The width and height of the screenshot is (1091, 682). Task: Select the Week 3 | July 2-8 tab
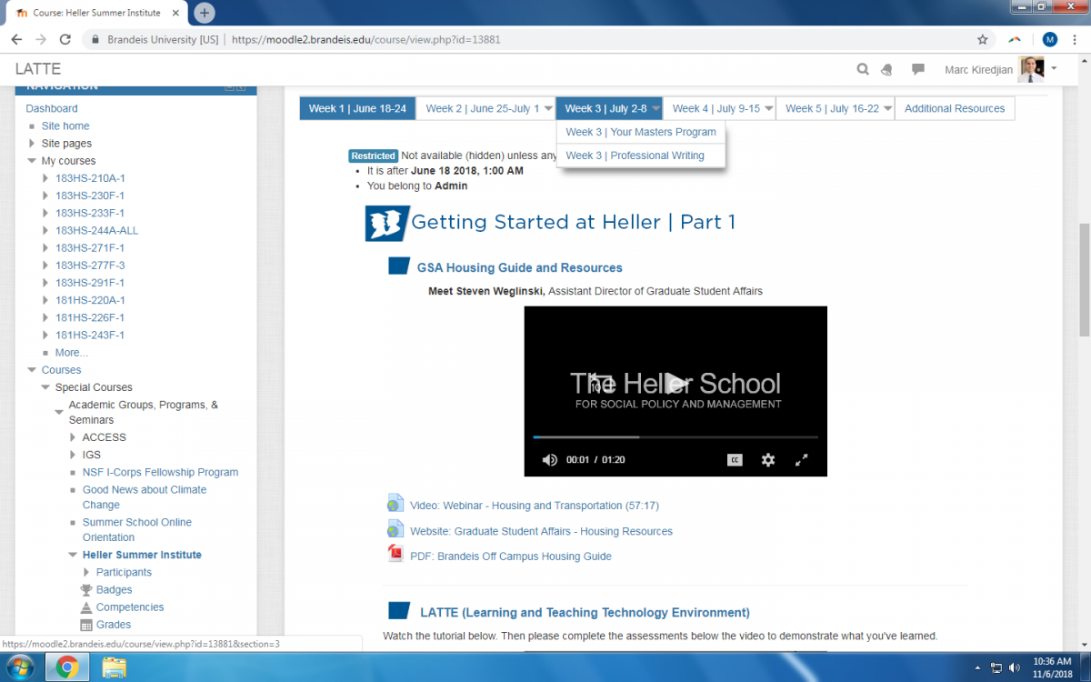(606, 108)
